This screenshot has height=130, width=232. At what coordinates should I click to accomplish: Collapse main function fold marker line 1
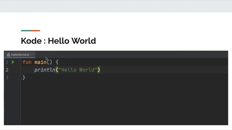[20, 62]
